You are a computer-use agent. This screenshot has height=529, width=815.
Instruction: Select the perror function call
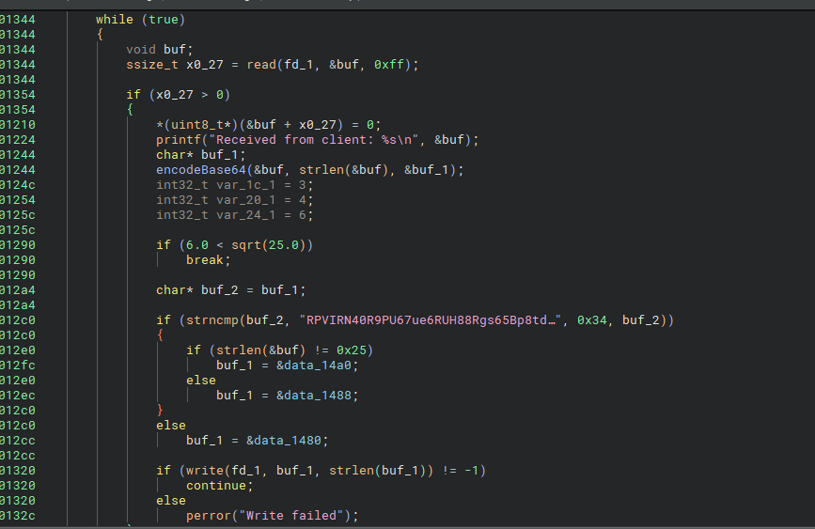coord(209,516)
